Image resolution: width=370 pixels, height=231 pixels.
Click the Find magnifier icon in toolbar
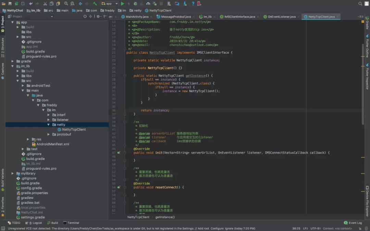tap(66, 4)
